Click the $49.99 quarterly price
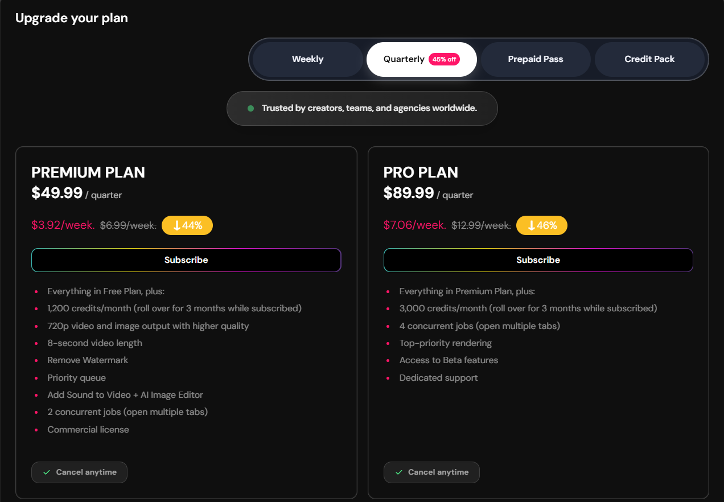724x502 pixels. point(57,193)
